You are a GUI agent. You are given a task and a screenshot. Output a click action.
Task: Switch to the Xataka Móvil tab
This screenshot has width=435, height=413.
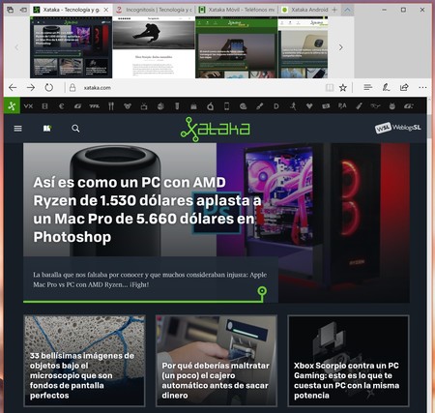coord(237,10)
